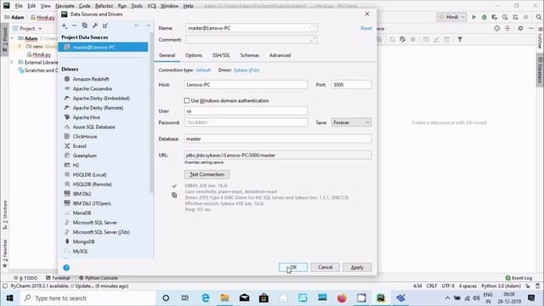This screenshot has width=544, height=306.
Task: Open the help question mark icon
Action: tap(66, 268)
